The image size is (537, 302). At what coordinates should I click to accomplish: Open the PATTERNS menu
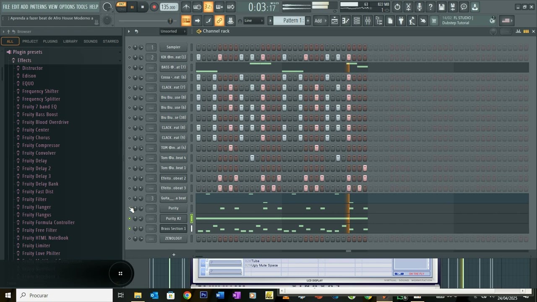click(x=38, y=7)
